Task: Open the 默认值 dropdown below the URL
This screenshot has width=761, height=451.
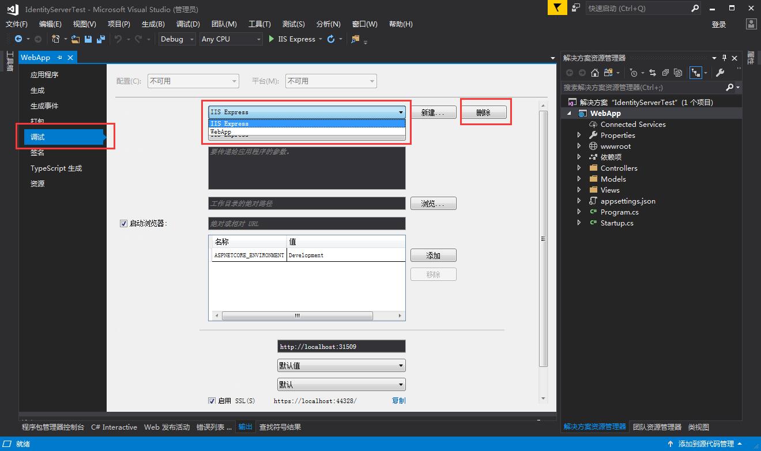Action: (341, 366)
